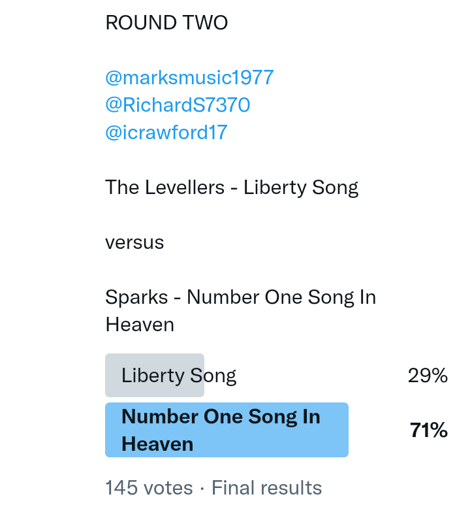Visit the @icrawford17 mention link
This screenshot has width=470, height=505.
coord(166,133)
